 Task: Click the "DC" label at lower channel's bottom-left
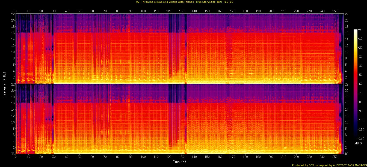pos(13,154)
